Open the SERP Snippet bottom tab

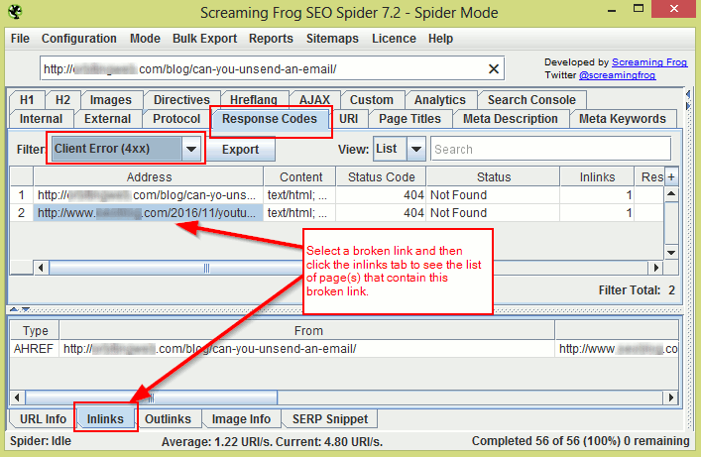[x=330, y=419]
